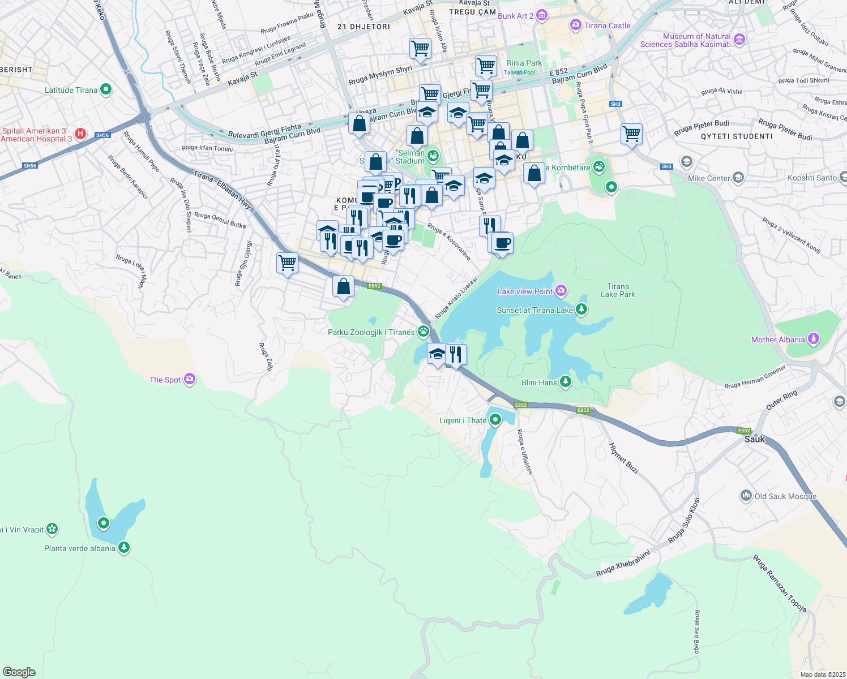Select the Mike Center marker icon
Image resolution: width=847 pixels, height=679 pixels.
tap(738, 178)
